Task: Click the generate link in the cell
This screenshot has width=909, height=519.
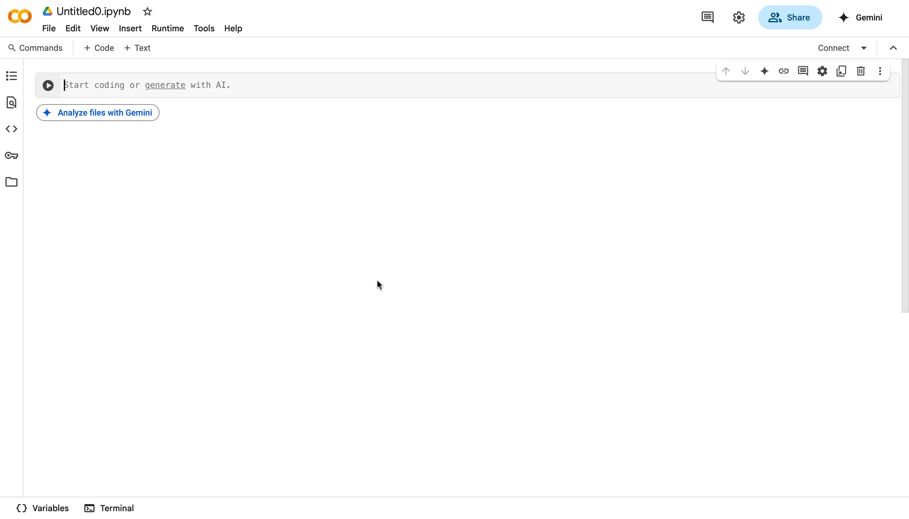Action: 165,85
